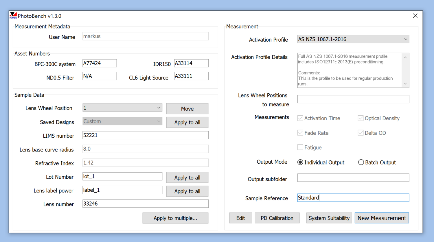Toggle the Fatigue checkbox

tap(300, 147)
